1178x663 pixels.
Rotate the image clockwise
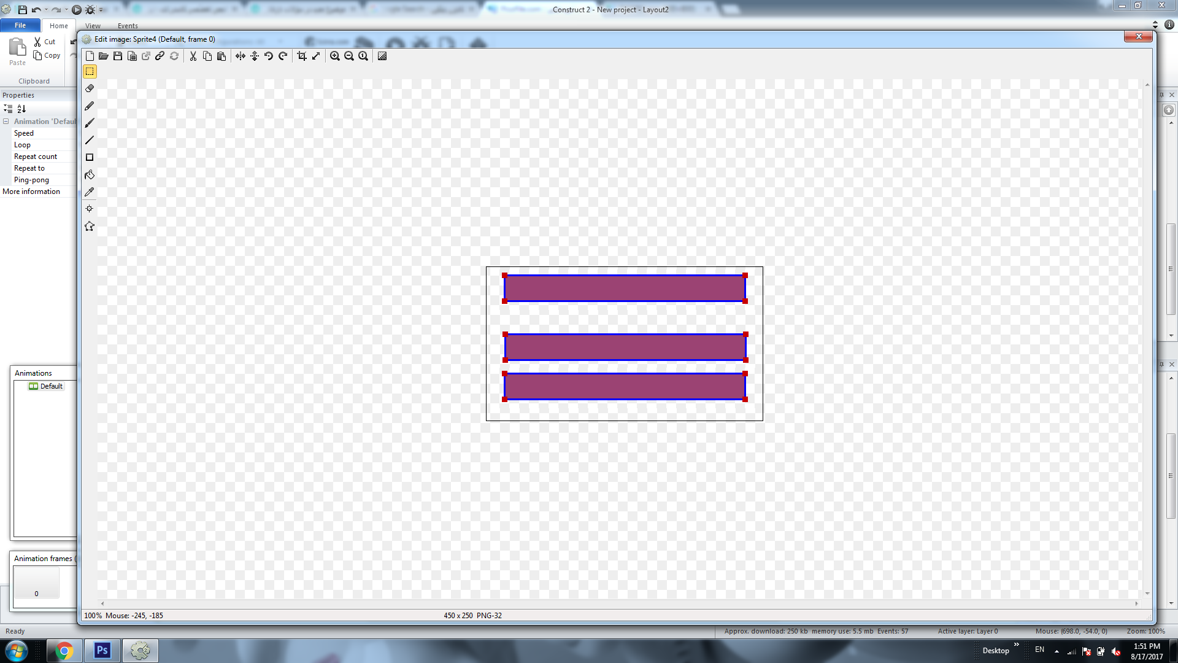click(x=283, y=56)
